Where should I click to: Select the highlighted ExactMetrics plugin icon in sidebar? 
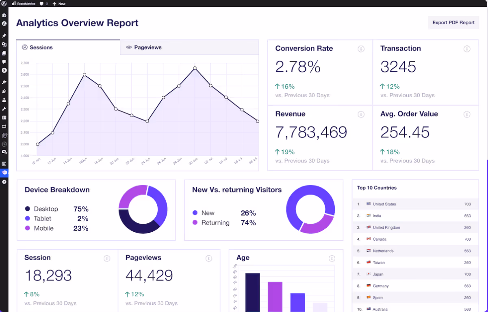[x=4, y=172]
